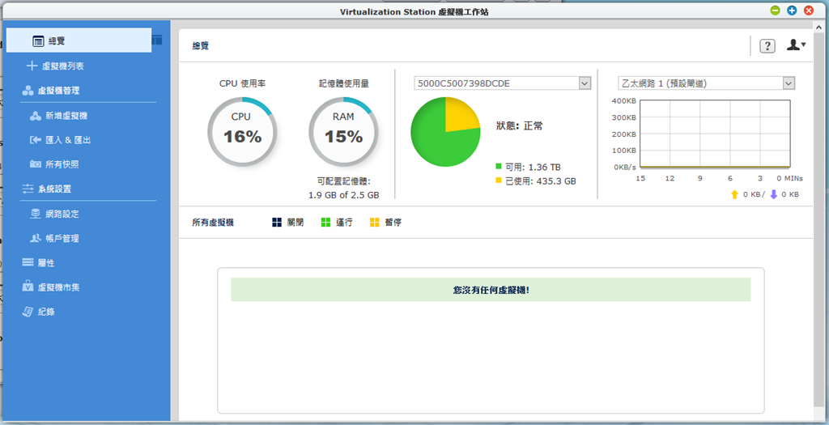
Task: Click the yellow 已使用 legend swatch
Action: 498,181
